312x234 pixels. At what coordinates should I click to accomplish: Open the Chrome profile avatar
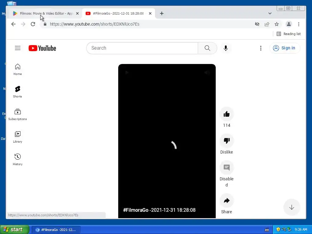coord(289,24)
